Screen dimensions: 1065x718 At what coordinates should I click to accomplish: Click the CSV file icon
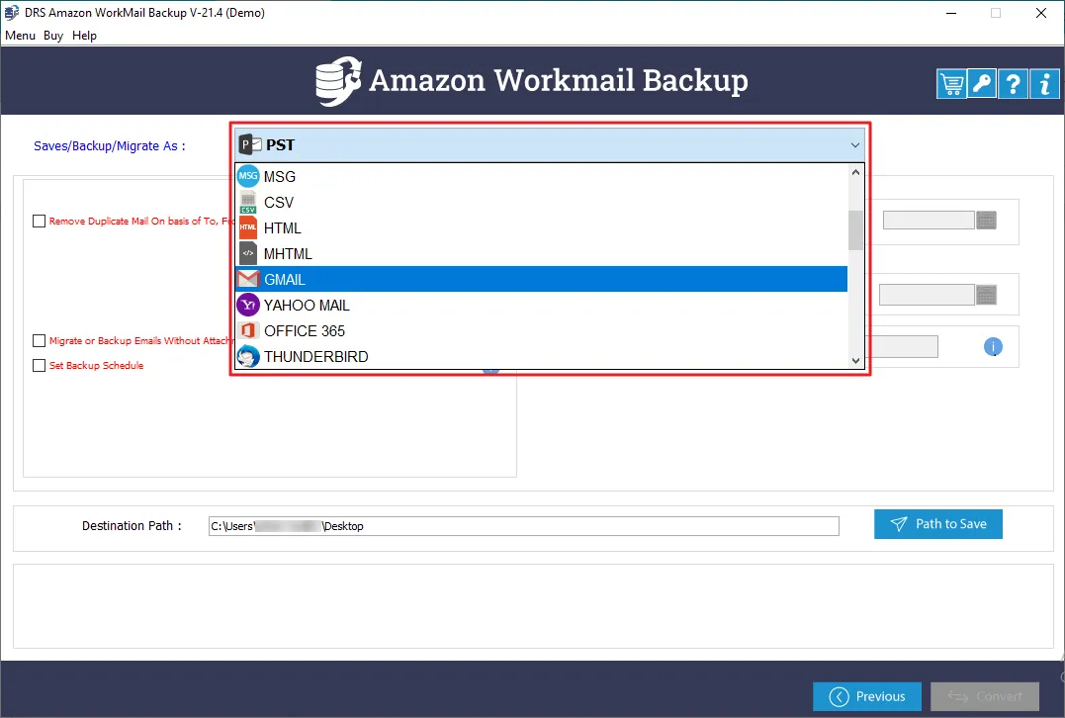[248, 202]
